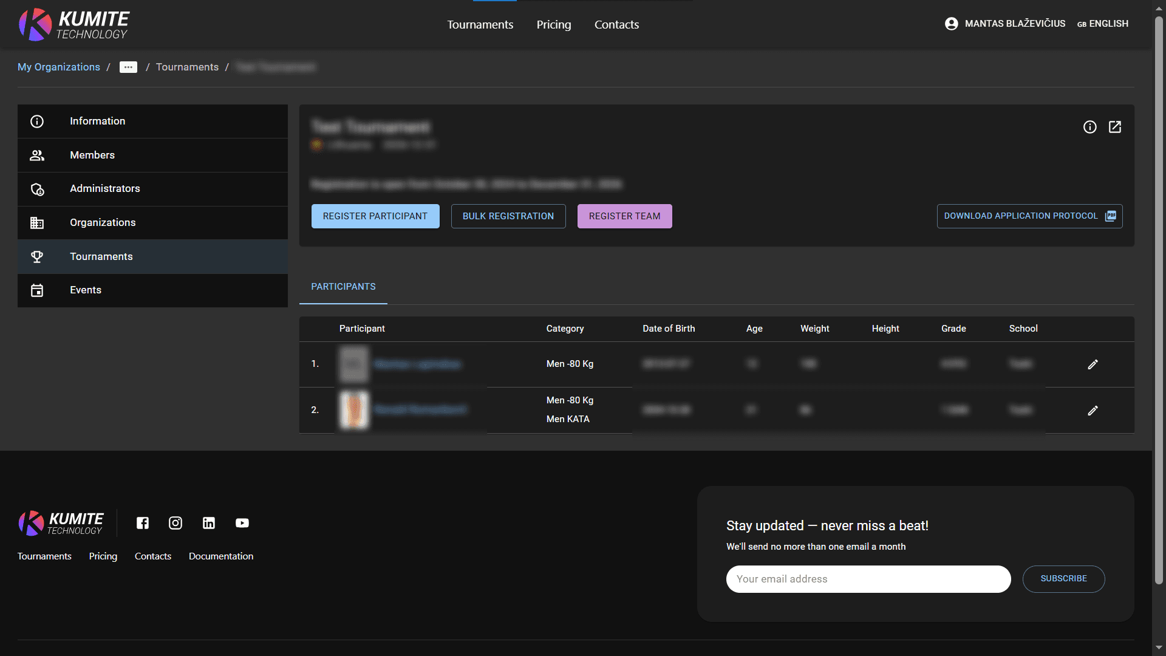Expand the breadcrumb ellipsis

(128, 67)
